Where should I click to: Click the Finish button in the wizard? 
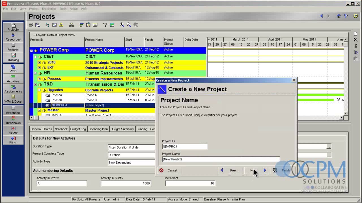pos(283,170)
